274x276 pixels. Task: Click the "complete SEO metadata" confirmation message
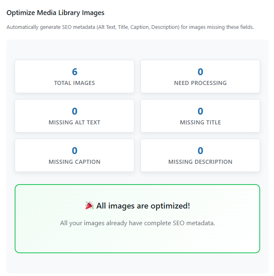137,223
